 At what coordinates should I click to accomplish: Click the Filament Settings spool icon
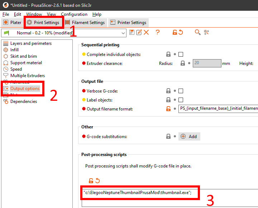67,22
